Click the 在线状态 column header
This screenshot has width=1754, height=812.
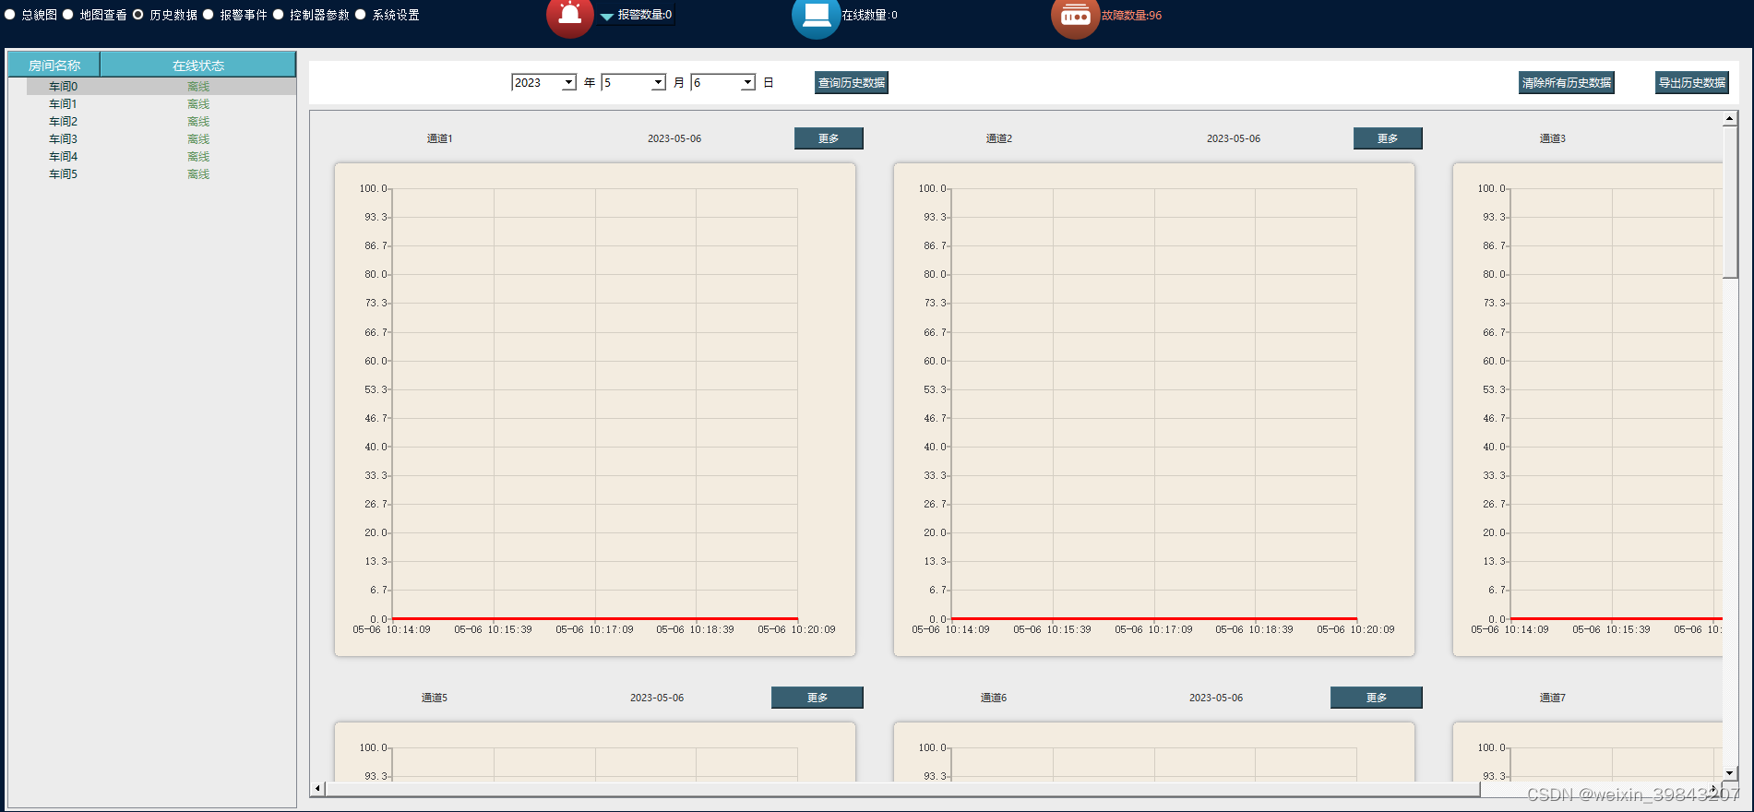(x=198, y=65)
